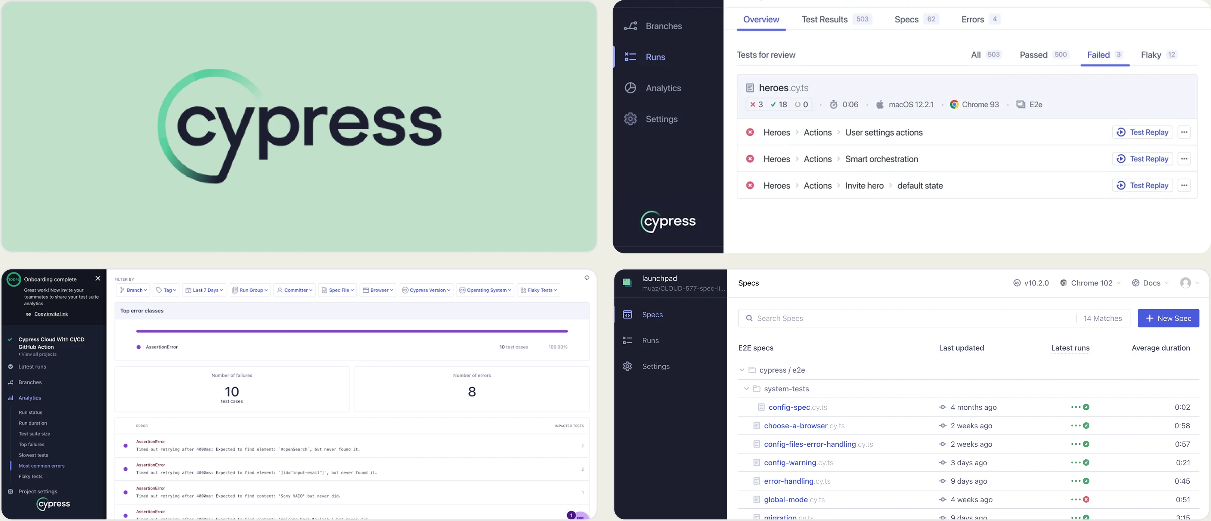Screen dimensions: 1211x521
Task: Select Test suite size analytics item
Action: (x=34, y=434)
